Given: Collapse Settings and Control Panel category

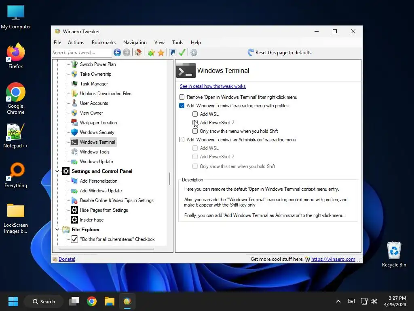Looking at the screenshot, I should (57, 171).
